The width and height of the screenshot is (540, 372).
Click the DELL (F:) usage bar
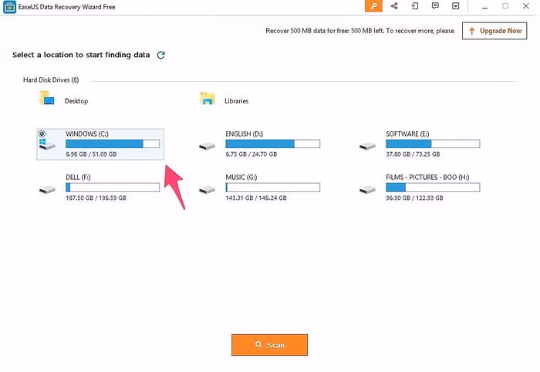[113, 187]
